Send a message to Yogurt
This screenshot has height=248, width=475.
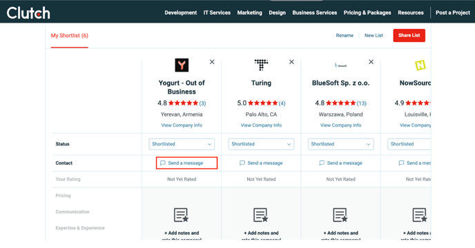point(186,163)
